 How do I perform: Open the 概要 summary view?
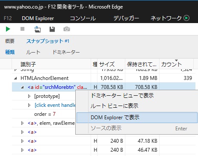coord(10,41)
